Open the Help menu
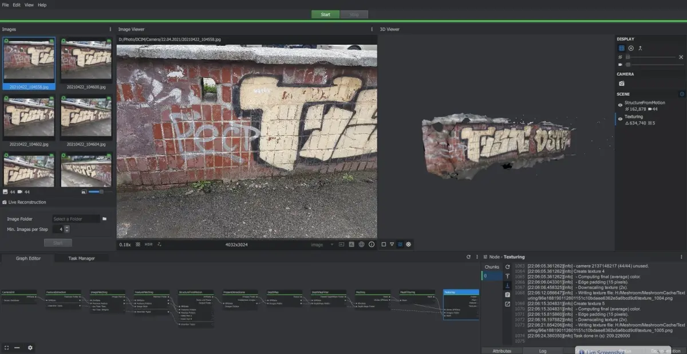 click(42, 5)
